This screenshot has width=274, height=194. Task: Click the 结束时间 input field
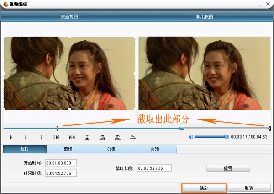point(61,173)
